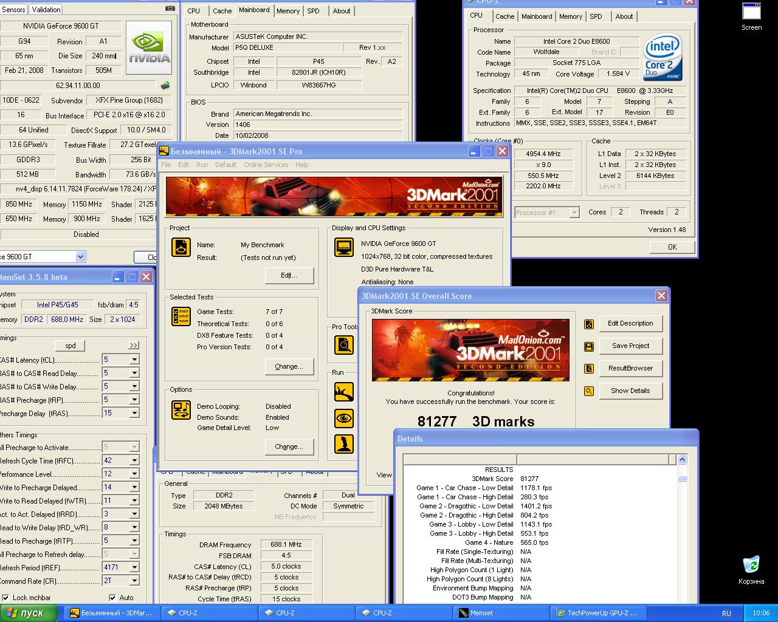The height and width of the screenshot is (622, 778).
Task: Click the BIOS save chip icon in GPU-Z
Action: pyautogui.click(x=165, y=86)
